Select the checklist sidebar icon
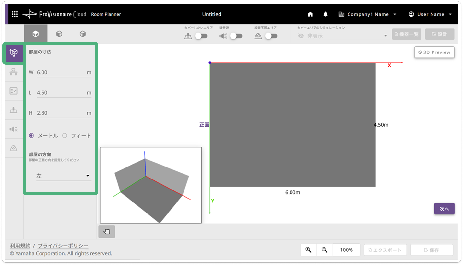The height and width of the screenshot is (265, 463). click(13, 91)
